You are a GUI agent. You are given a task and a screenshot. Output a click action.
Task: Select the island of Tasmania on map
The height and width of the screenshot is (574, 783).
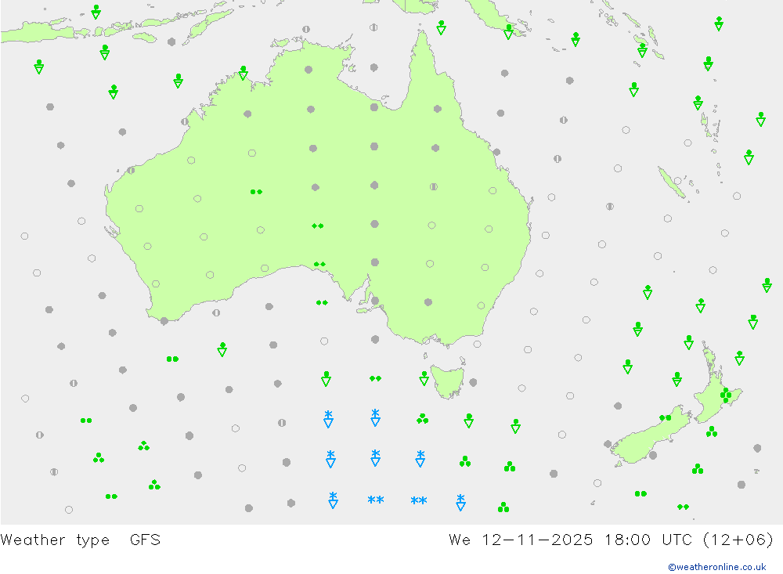[447, 381]
